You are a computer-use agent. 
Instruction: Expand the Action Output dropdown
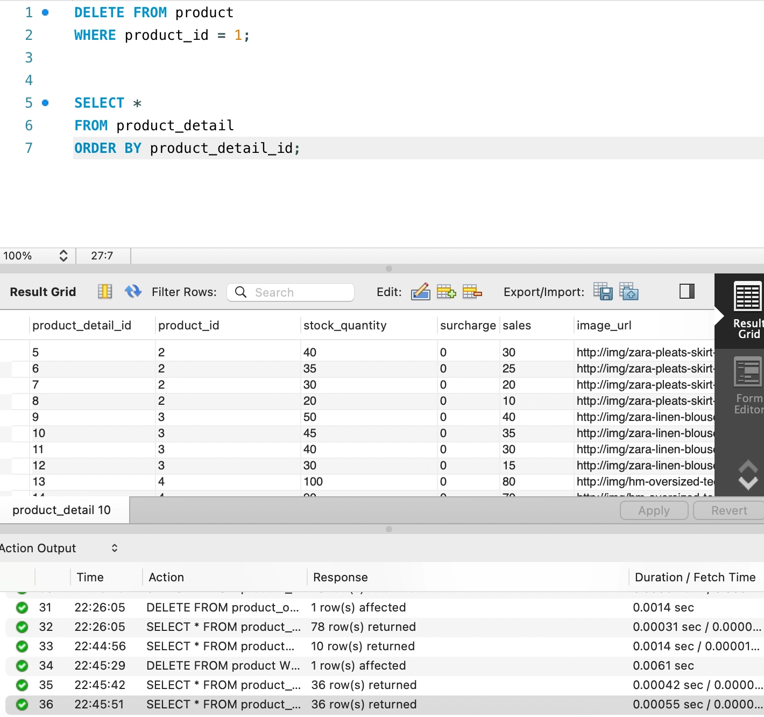tap(114, 548)
